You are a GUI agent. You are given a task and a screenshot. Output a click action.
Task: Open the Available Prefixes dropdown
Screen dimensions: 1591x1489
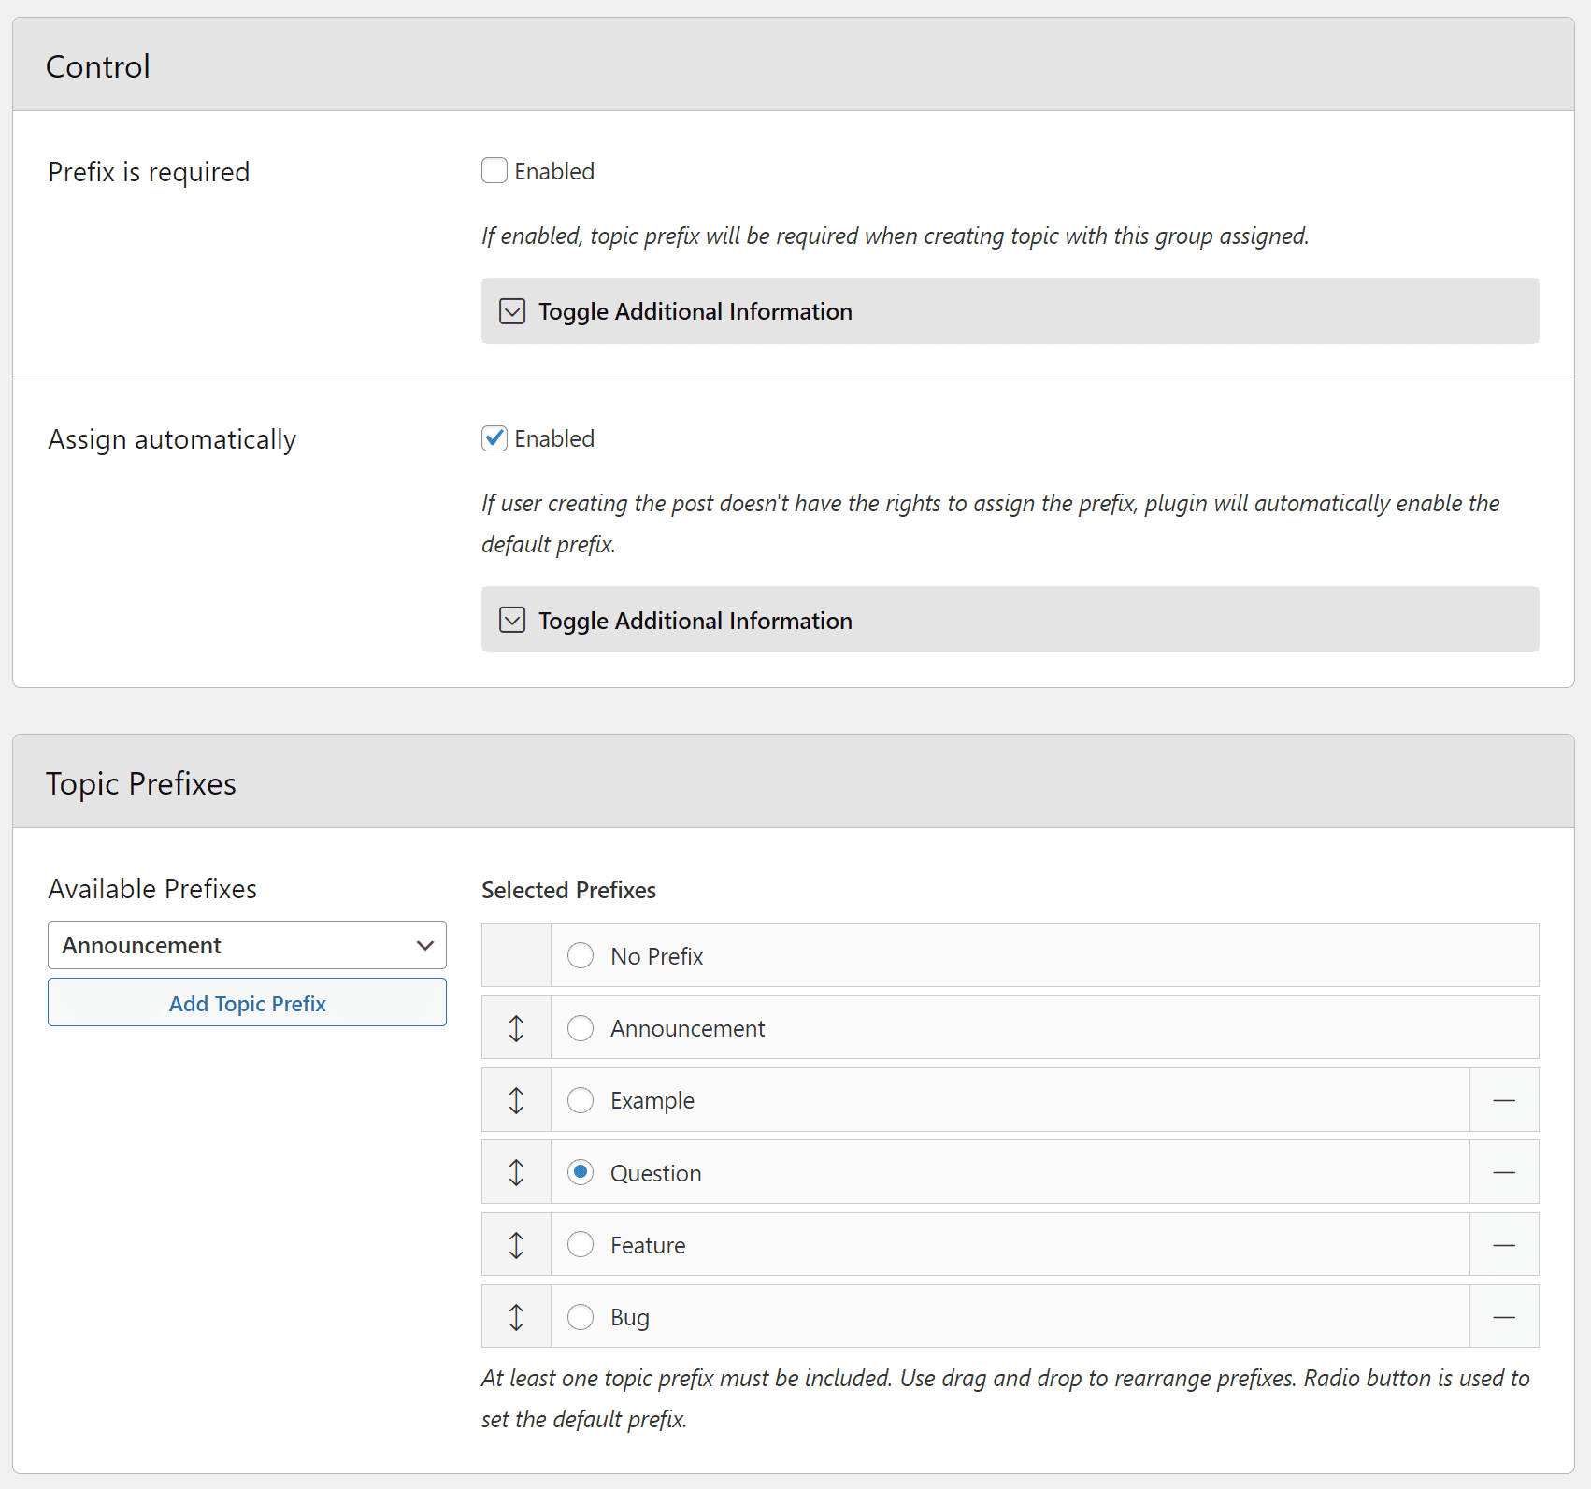click(247, 945)
